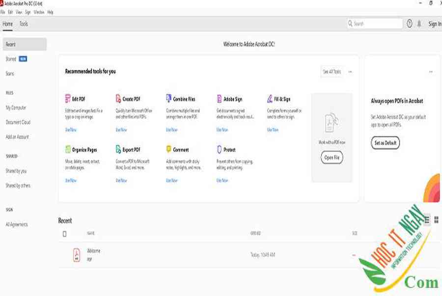442x296 pixels.
Task: Expand more options beside See All Tools
Action: coord(350,72)
